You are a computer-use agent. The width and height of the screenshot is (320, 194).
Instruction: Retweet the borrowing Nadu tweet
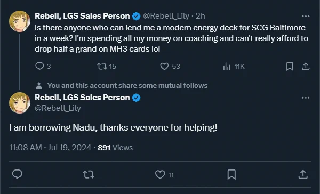(x=89, y=175)
